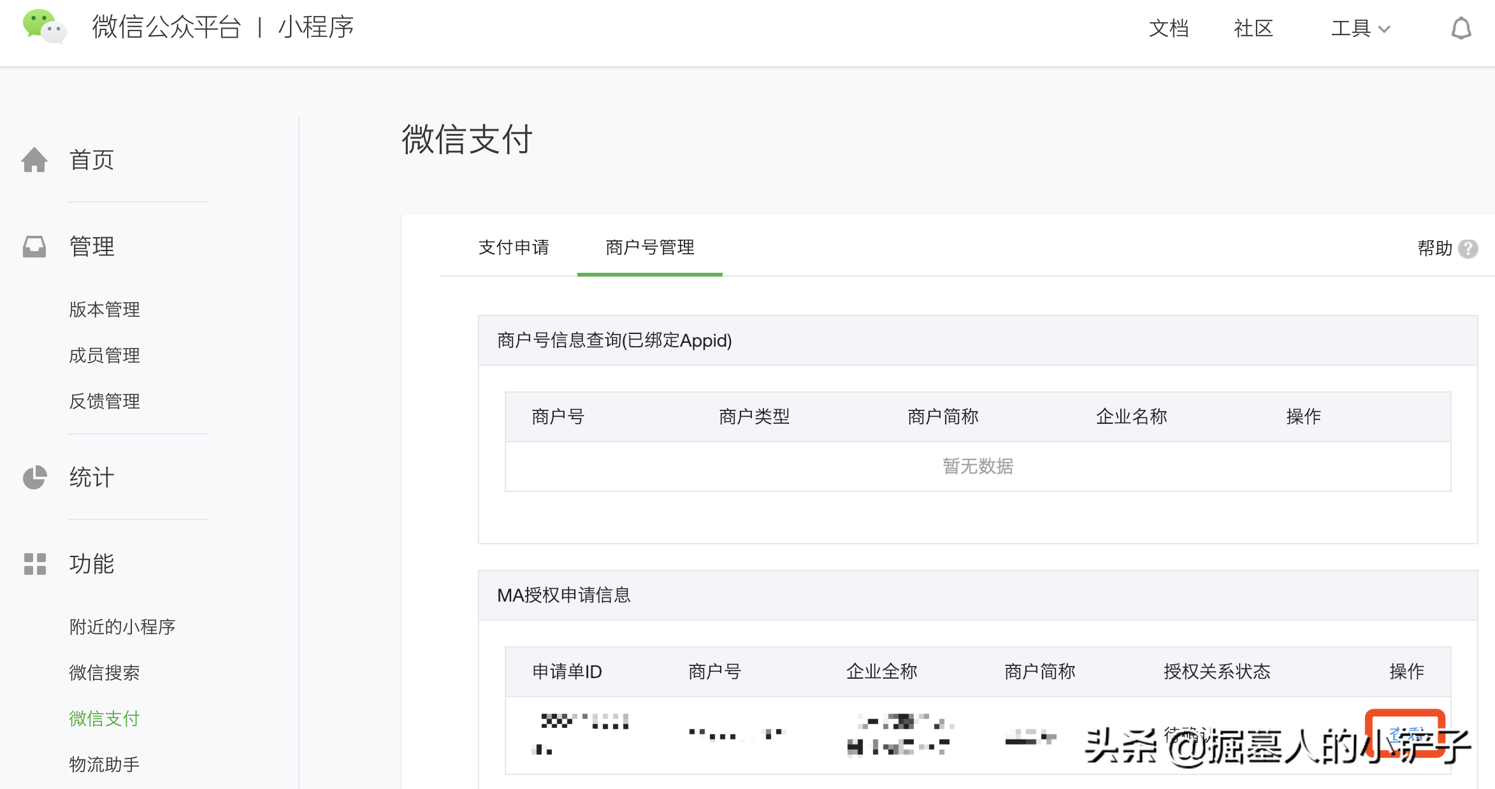Viewport: 1495px width, 789px height.
Task: Click the inbox icon beside 管理
Action: pyautogui.click(x=34, y=247)
